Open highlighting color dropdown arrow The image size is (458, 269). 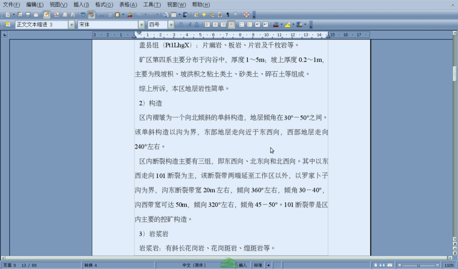pyautogui.click(x=293, y=25)
